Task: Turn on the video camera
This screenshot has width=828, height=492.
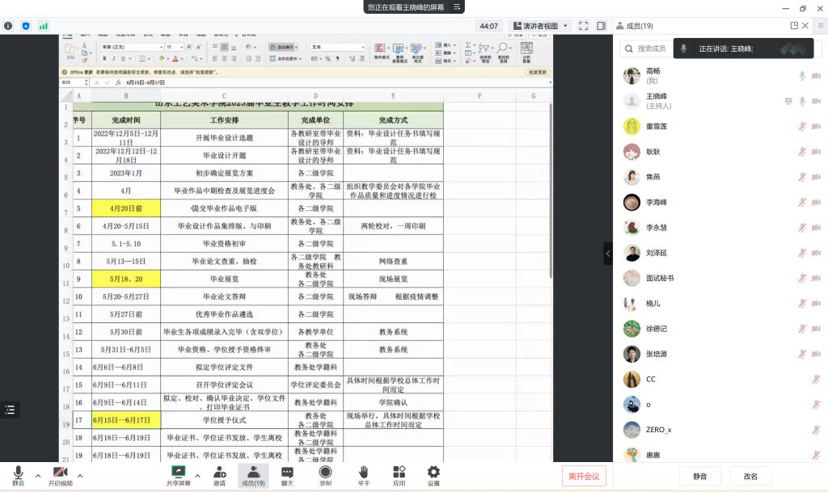Action: pos(60,476)
